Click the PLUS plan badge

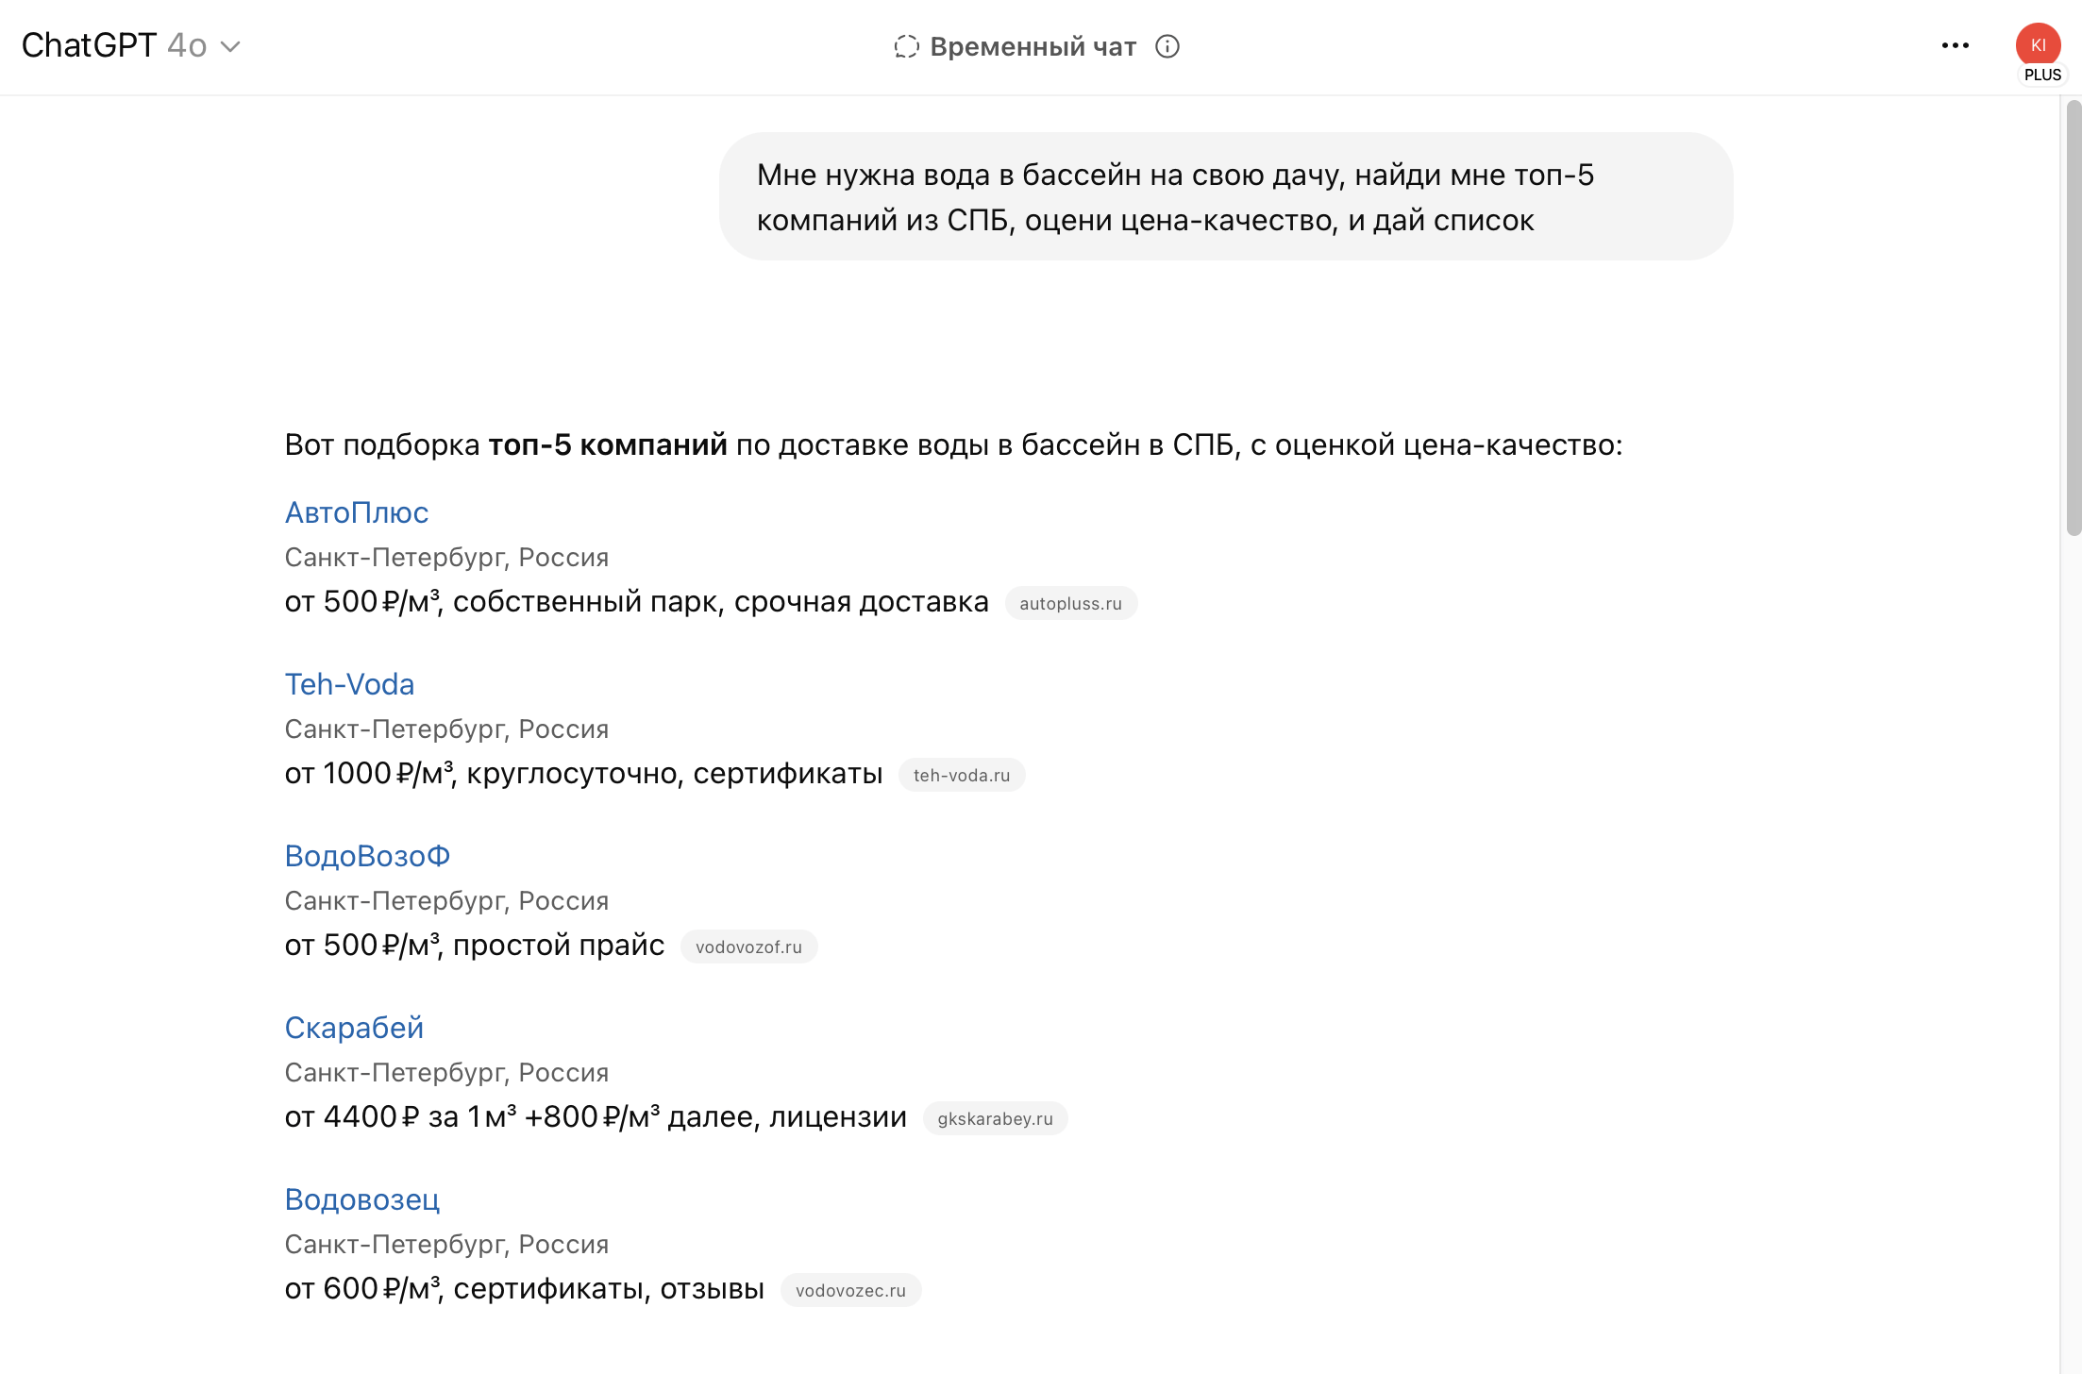click(2042, 75)
